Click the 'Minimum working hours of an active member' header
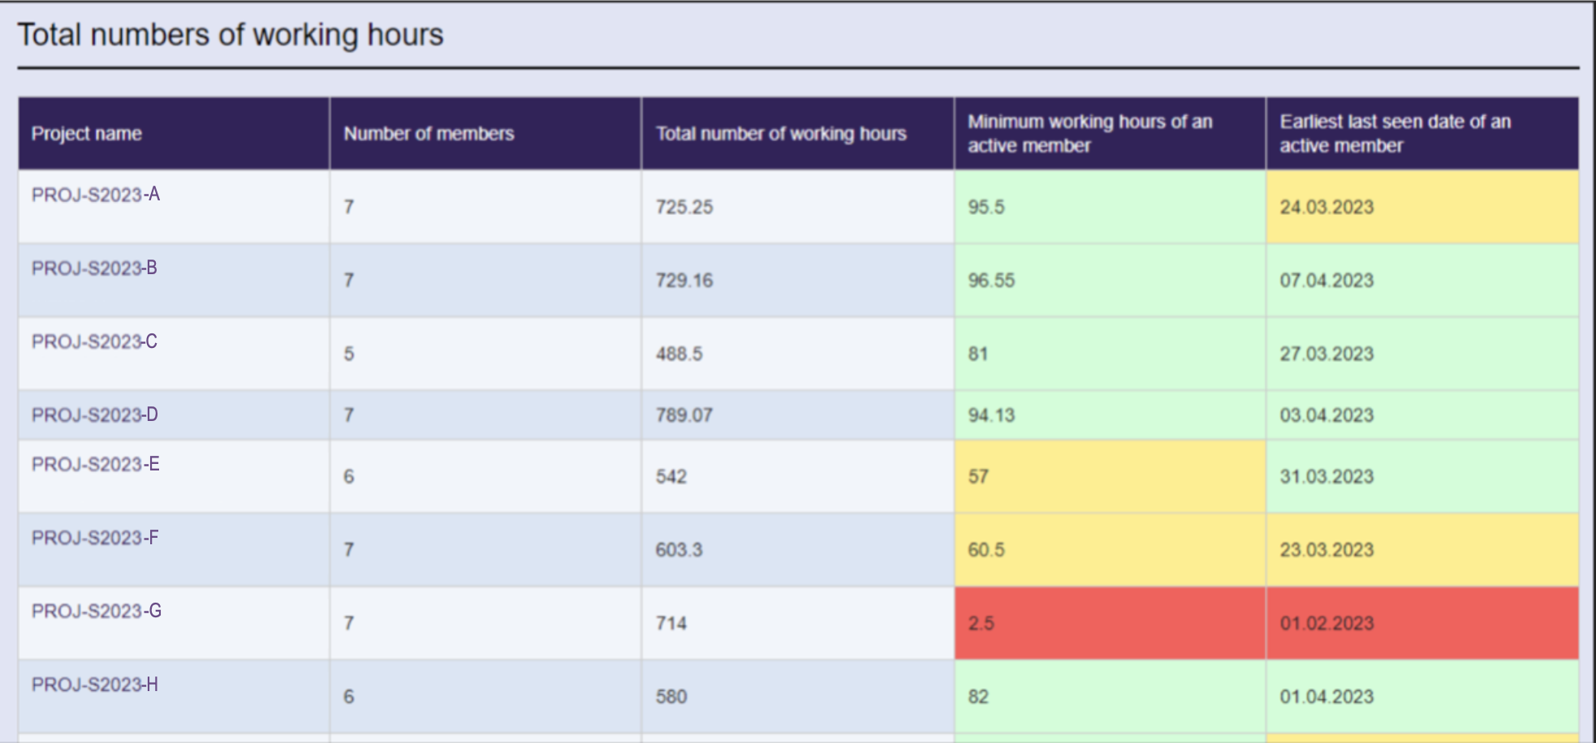 click(1110, 134)
